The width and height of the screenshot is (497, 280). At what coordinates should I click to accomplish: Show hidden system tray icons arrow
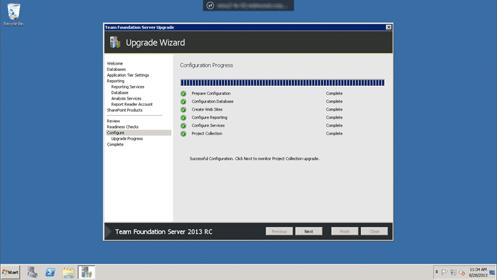tap(437, 272)
